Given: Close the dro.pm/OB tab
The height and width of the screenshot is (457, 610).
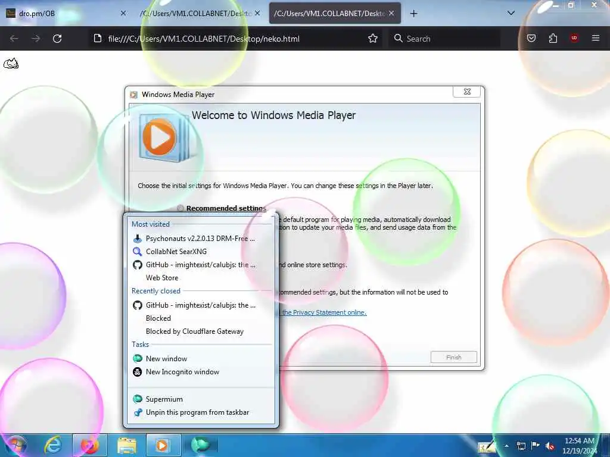Looking at the screenshot, I should pos(123,13).
